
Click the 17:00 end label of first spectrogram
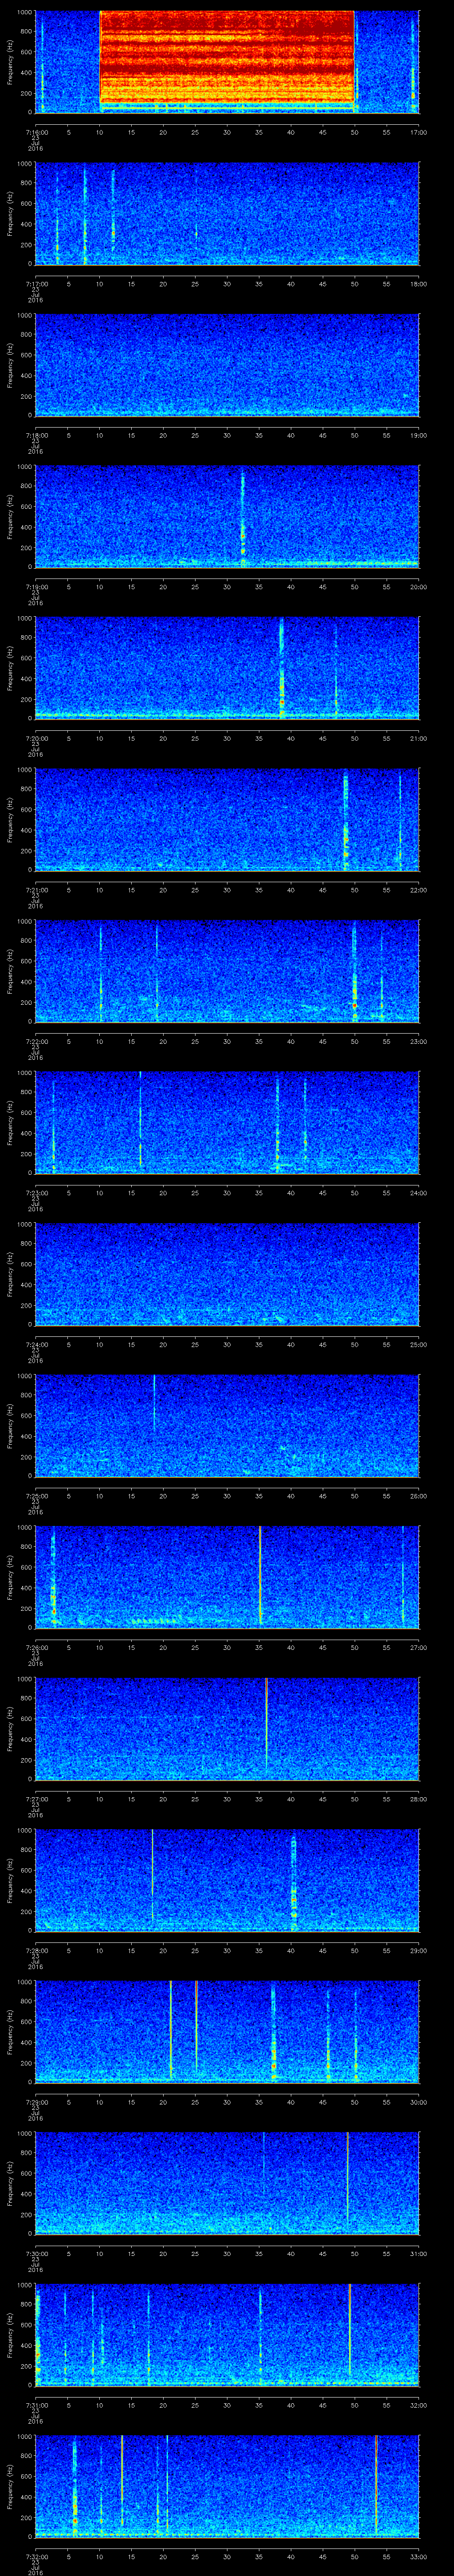click(419, 132)
